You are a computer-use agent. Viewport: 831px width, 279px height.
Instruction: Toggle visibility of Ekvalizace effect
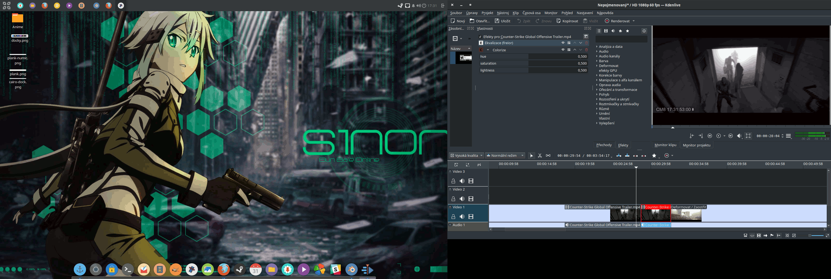coord(563,43)
